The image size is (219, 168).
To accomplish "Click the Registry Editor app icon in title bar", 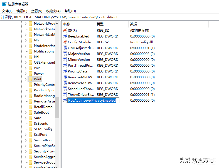I will 4,4.
